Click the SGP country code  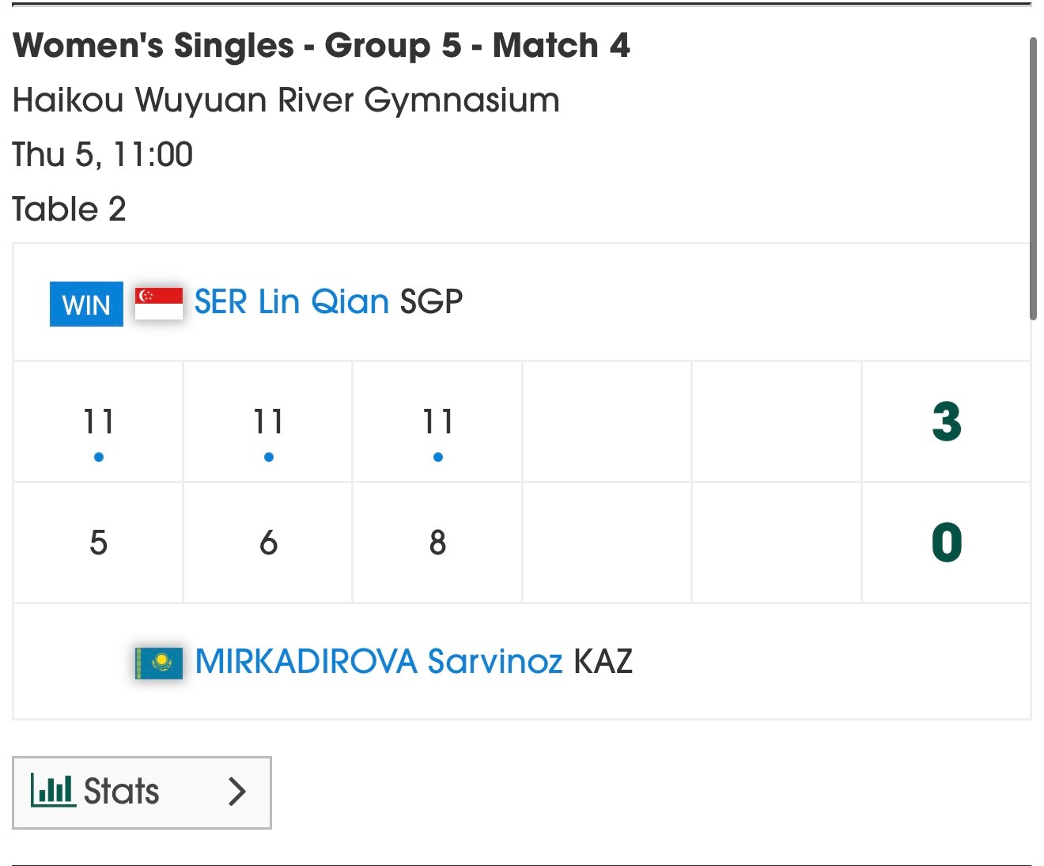(x=431, y=302)
